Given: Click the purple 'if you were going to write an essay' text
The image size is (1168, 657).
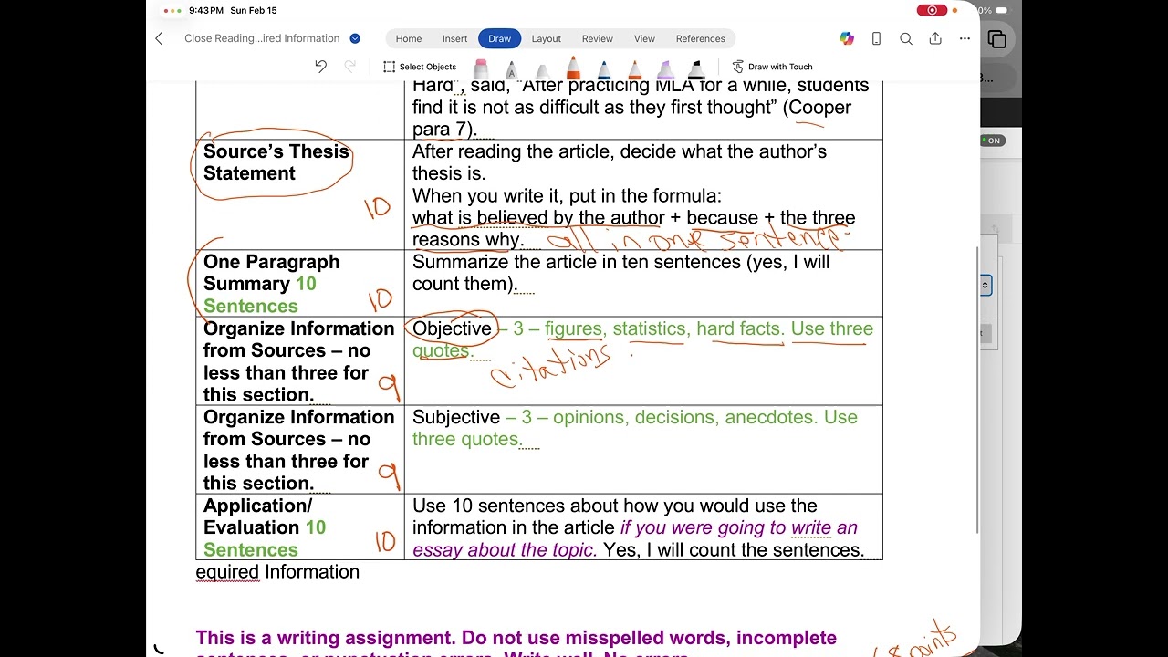Looking at the screenshot, I should pyautogui.click(x=635, y=538).
